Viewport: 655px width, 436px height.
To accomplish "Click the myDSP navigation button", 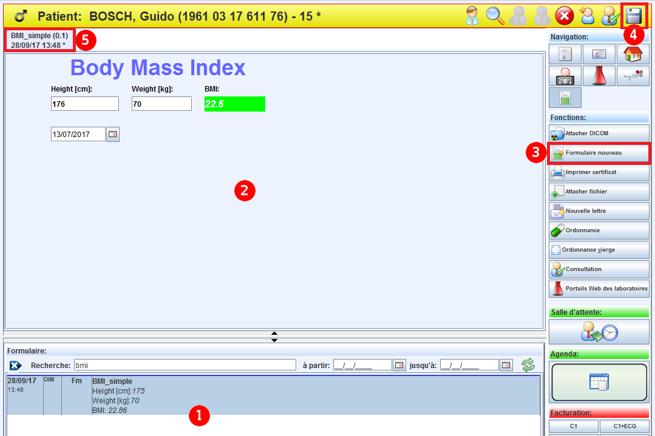I will coord(633,76).
